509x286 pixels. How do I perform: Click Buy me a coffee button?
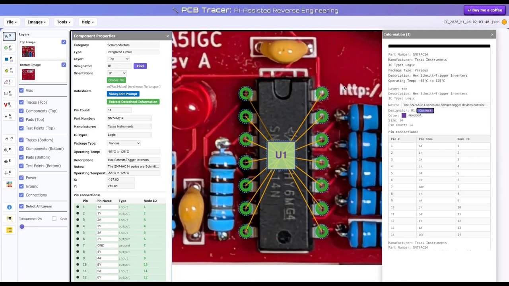(x=484, y=10)
